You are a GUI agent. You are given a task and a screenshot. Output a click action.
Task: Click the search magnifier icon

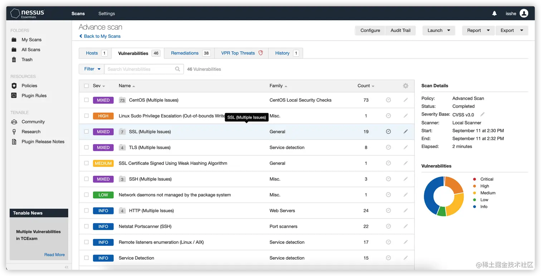(x=177, y=69)
